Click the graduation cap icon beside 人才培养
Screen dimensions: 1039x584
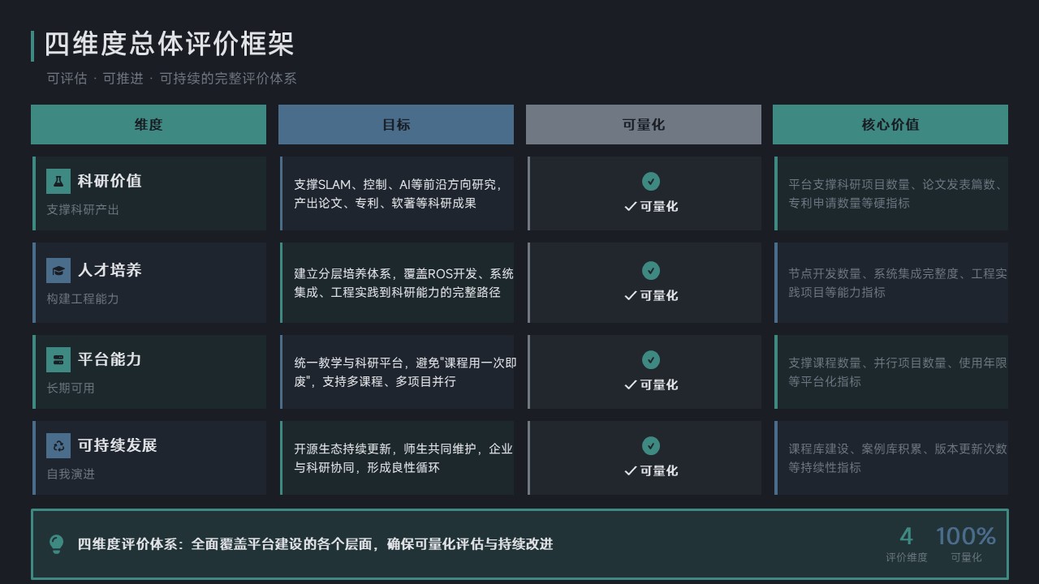[58, 271]
